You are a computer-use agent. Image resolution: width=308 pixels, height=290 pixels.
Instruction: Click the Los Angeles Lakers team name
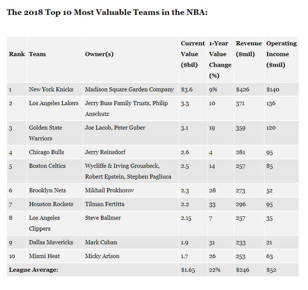pos(53,103)
